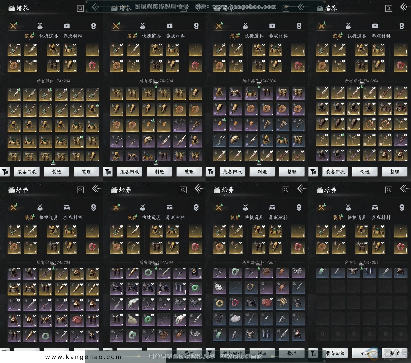The height and width of the screenshot is (363, 411).
Task: Select gold ring item in third bottom-row panel
Action: click(x=219, y=303)
